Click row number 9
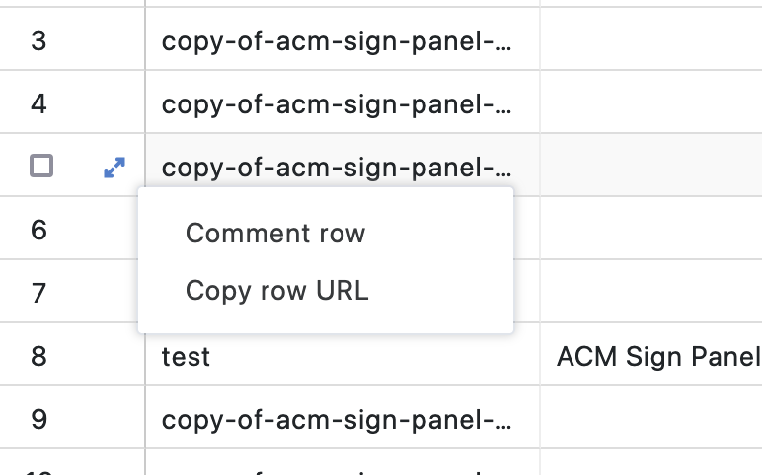The image size is (762, 475). point(39,419)
